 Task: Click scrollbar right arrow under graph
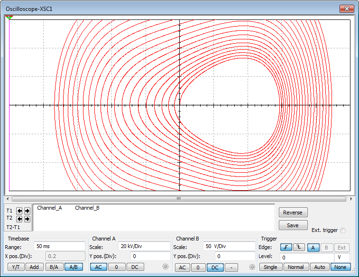tap(351, 199)
